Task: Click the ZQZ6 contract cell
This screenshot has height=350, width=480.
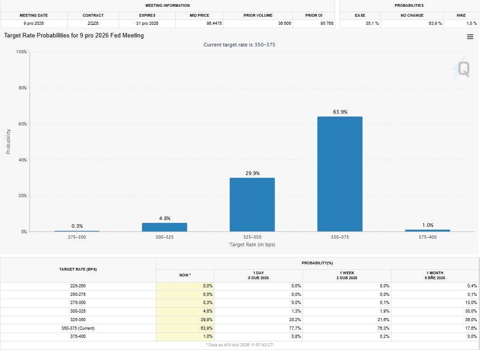Action: click(93, 23)
